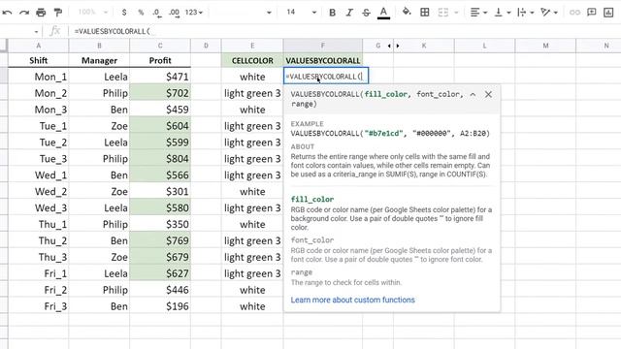Select the $627 profit cell
621x349 pixels.
coord(160,273)
